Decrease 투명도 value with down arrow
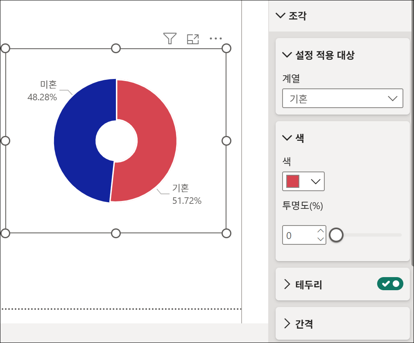 coord(321,239)
